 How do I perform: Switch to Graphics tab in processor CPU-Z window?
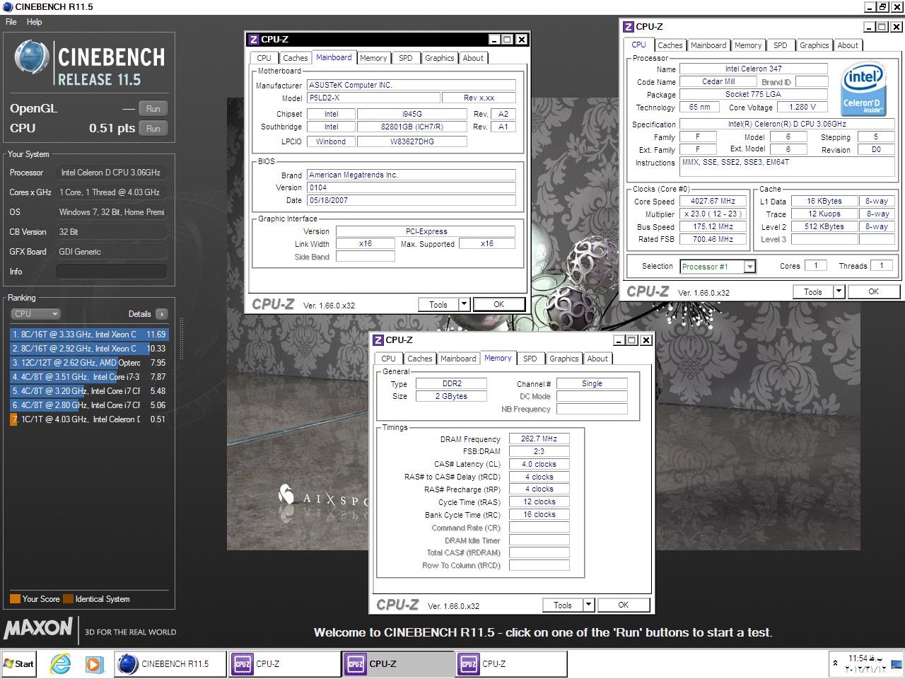tap(814, 45)
